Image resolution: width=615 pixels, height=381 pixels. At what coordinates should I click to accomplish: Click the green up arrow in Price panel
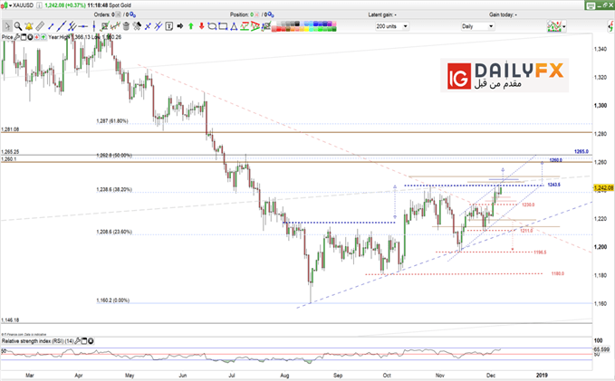tap(43, 37)
